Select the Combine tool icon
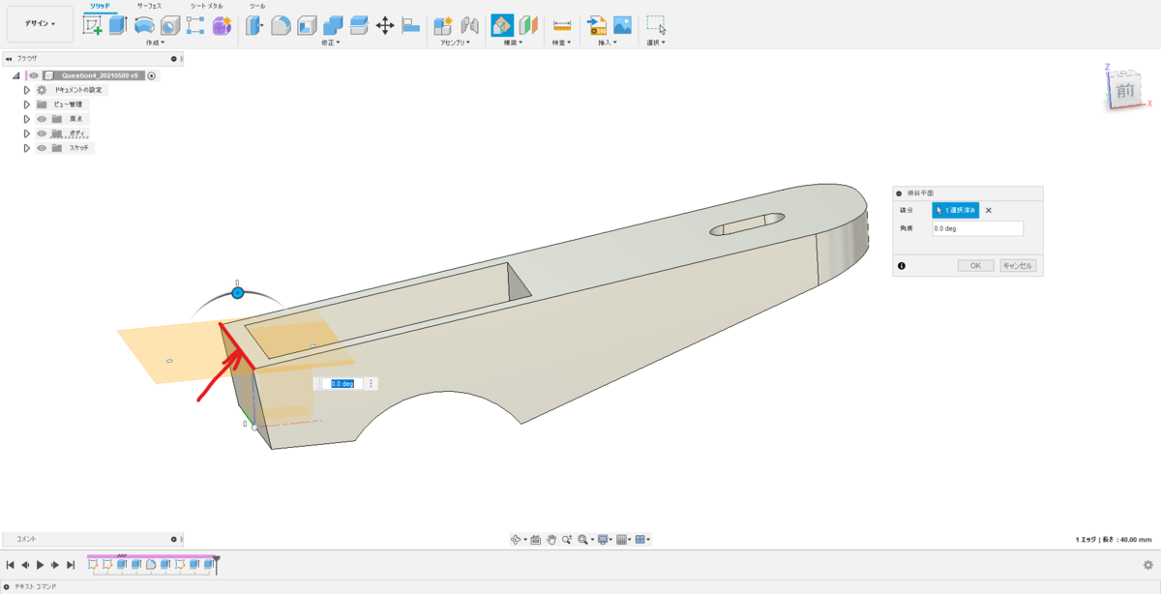Viewport: 1161px width, 594px height. 333,26
